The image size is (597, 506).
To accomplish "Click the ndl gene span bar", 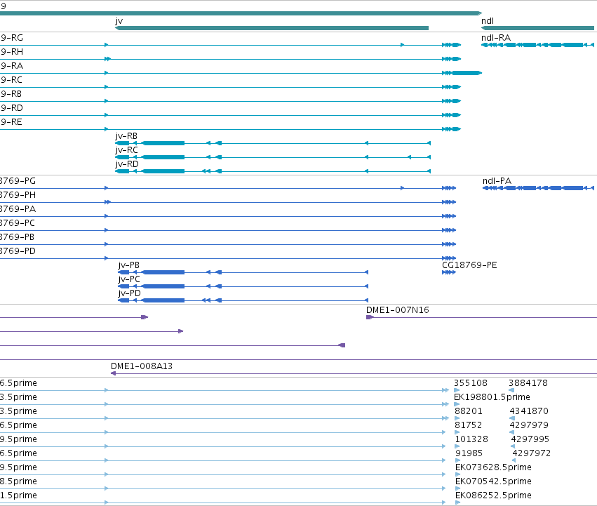I will [x=537, y=28].
